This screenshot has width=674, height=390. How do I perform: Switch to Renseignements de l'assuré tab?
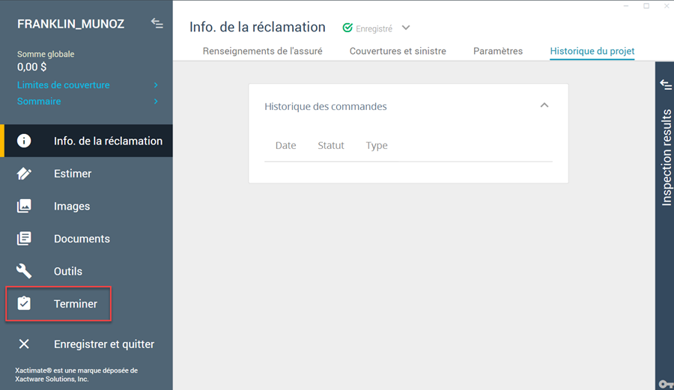pos(262,51)
